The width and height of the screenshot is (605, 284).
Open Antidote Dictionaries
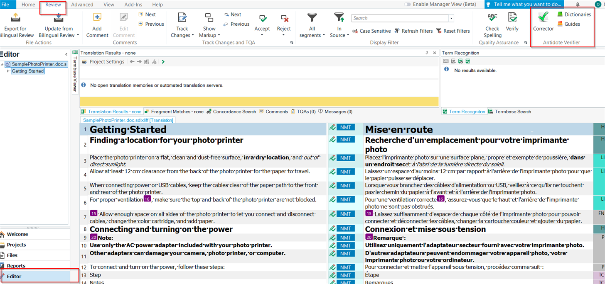(574, 15)
